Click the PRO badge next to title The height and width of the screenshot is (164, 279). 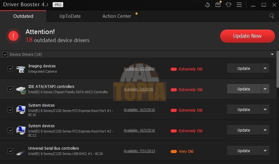tap(58, 5)
